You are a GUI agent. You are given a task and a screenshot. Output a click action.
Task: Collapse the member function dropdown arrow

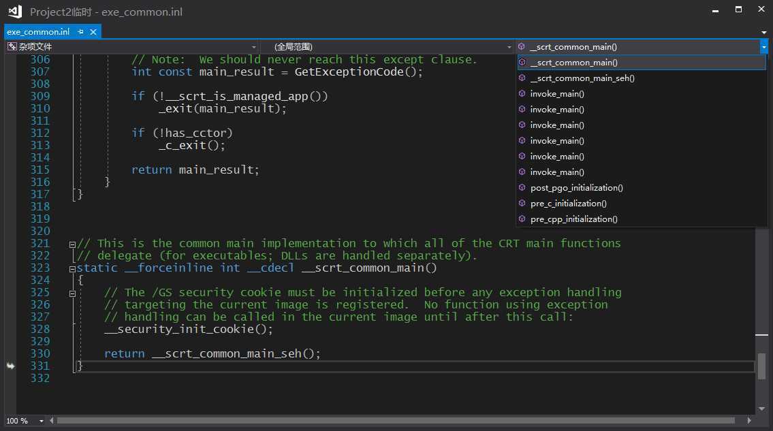click(763, 47)
